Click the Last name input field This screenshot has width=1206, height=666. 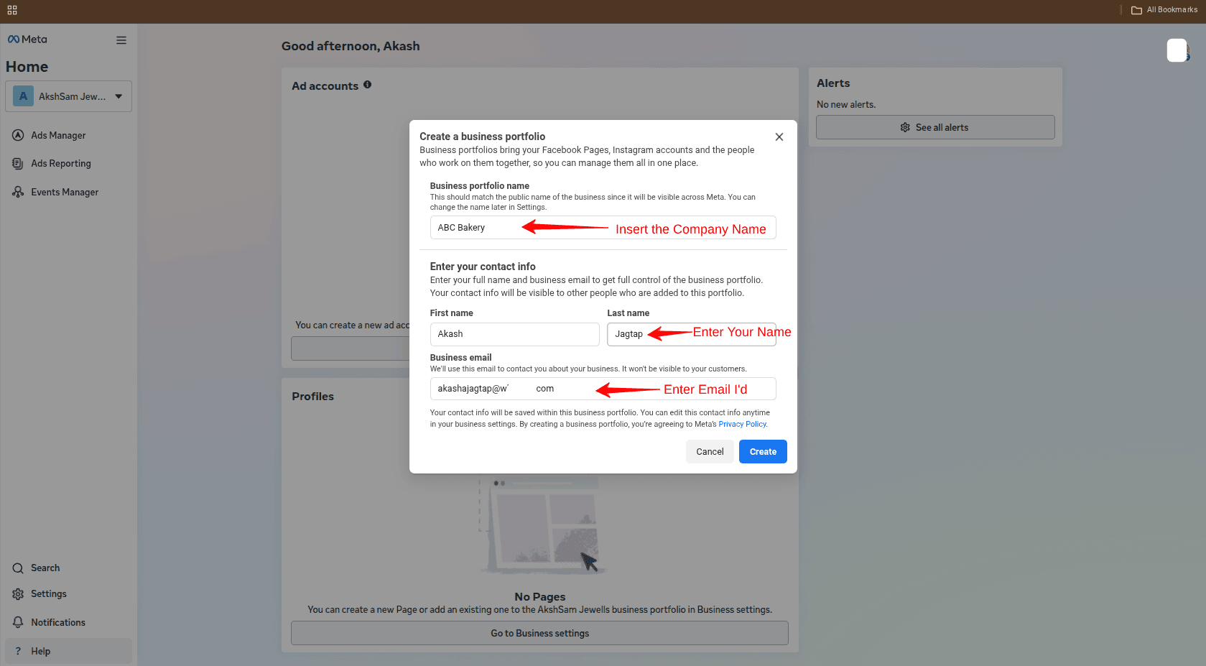[691, 334]
